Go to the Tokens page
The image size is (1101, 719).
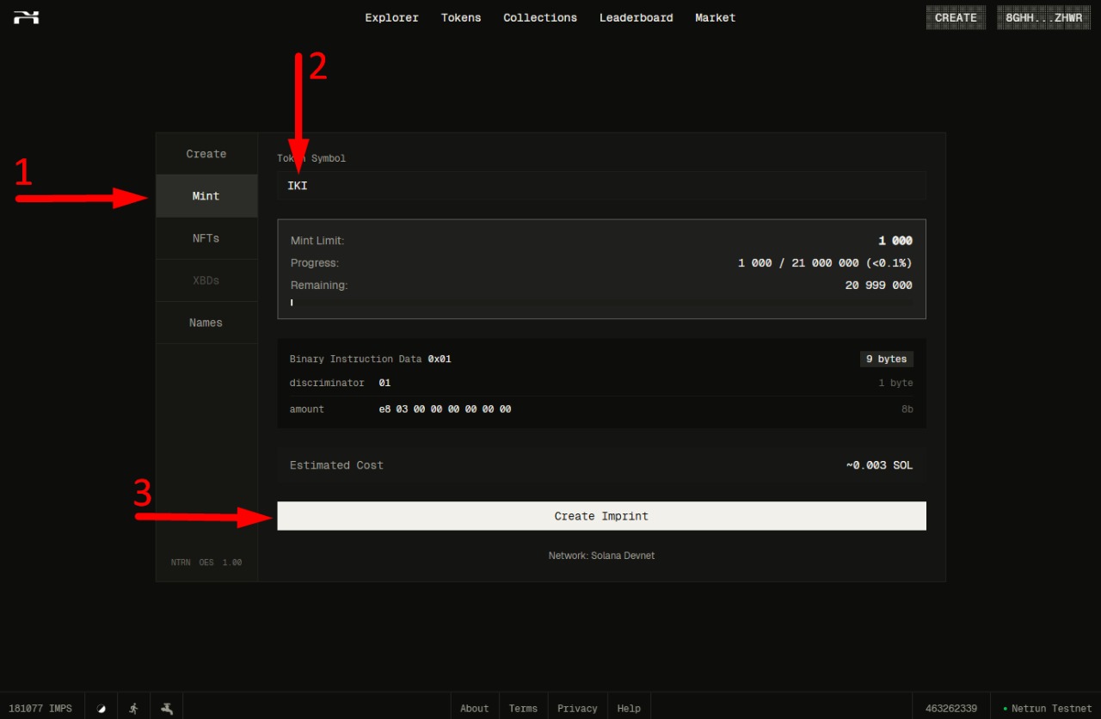pyautogui.click(x=461, y=18)
